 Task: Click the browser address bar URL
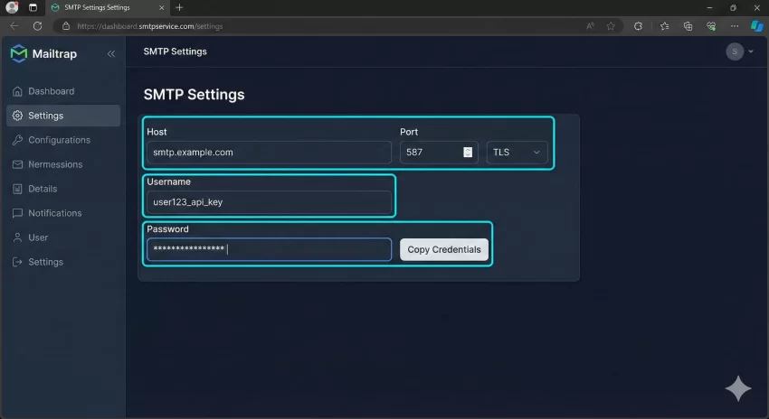[149, 26]
